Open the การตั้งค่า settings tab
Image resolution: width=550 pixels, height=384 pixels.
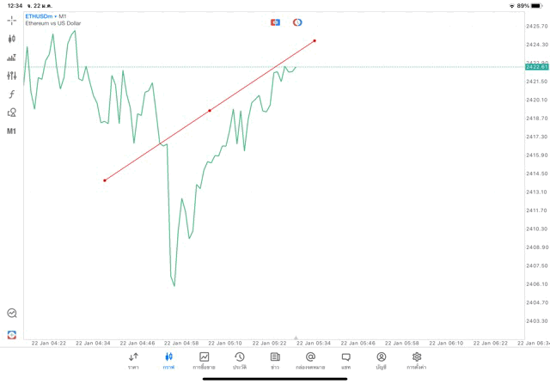[x=417, y=360]
